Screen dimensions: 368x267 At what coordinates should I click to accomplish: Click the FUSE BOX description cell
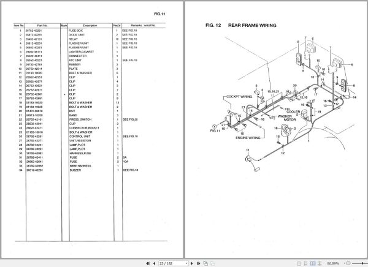click(75, 31)
